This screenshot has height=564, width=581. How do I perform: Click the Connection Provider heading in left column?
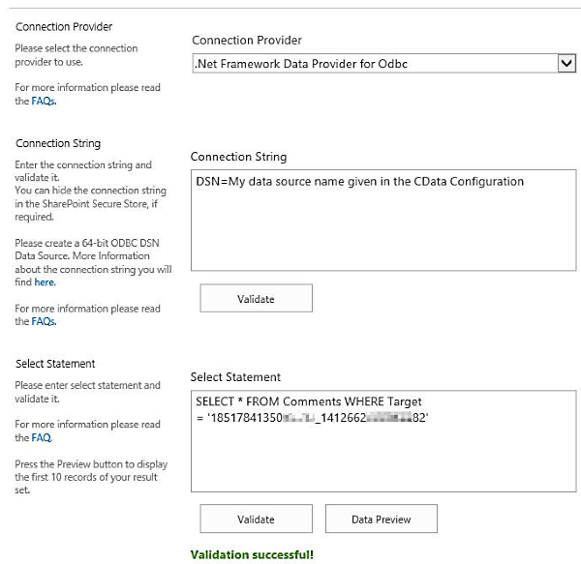[x=64, y=26]
